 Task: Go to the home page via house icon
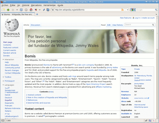coord(31,10)
